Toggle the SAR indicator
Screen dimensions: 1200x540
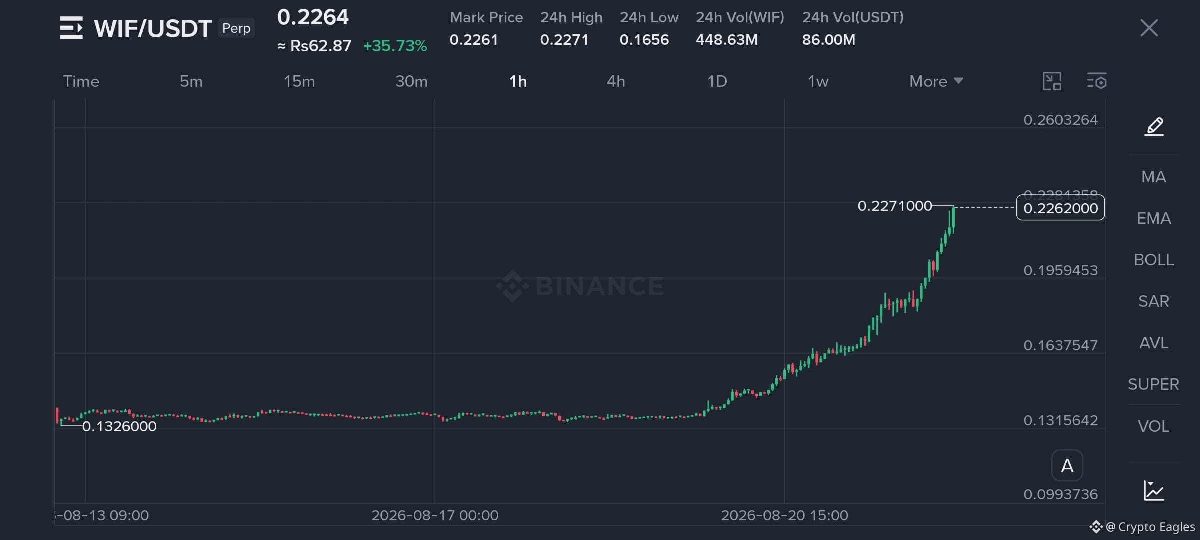coord(1154,301)
